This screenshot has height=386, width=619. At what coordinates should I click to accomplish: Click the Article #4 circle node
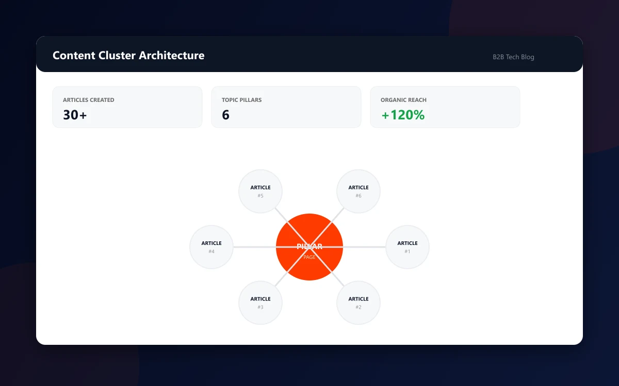click(x=211, y=247)
